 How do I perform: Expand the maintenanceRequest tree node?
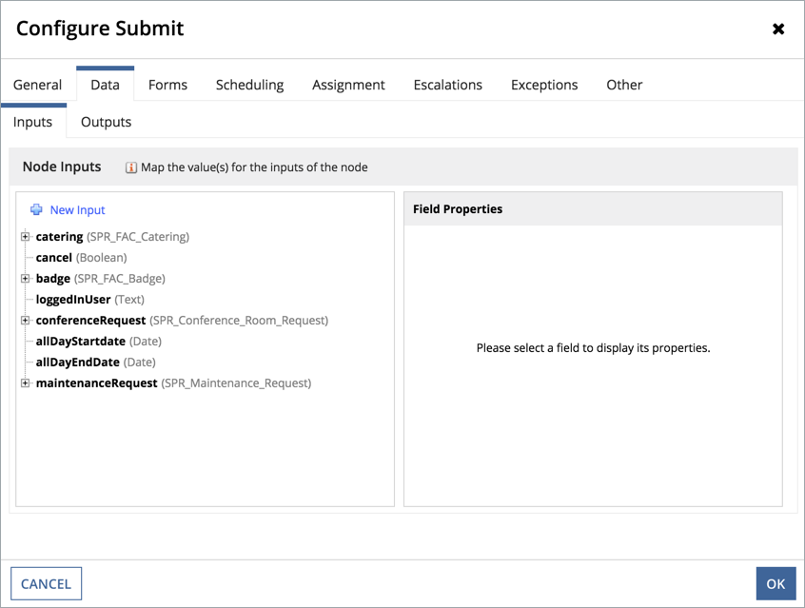[x=26, y=383]
